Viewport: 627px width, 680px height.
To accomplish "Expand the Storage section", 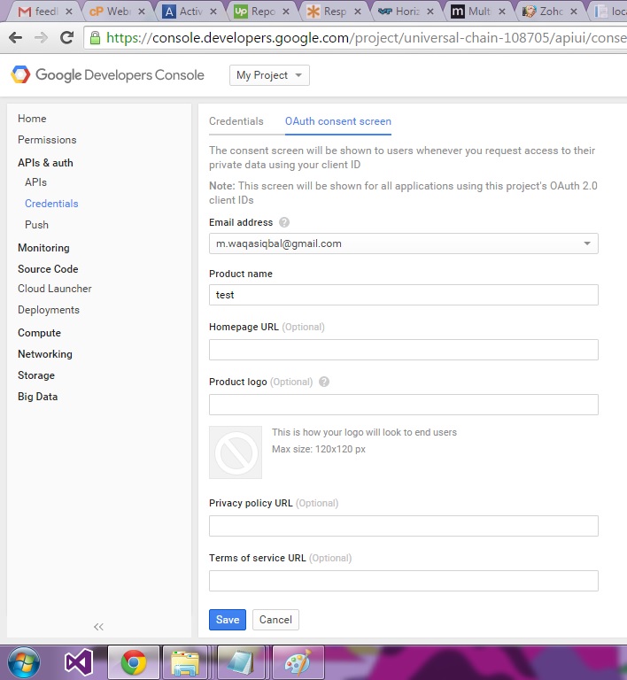I will 36,375.
